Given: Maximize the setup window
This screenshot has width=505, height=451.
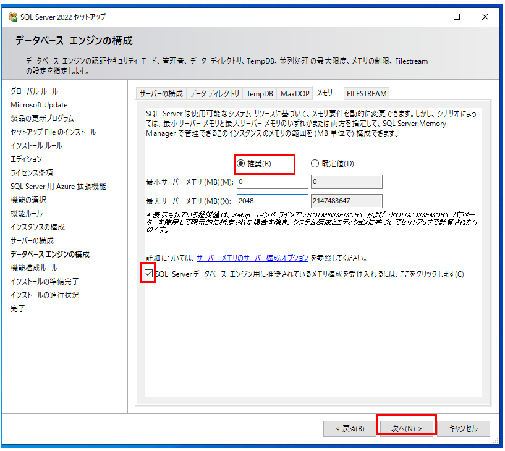Looking at the screenshot, I should [x=457, y=17].
